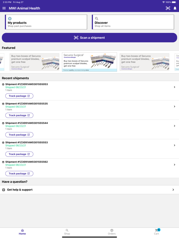Go to the Home tab
This screenshot has height=239, width=179.
click(22, 232)
